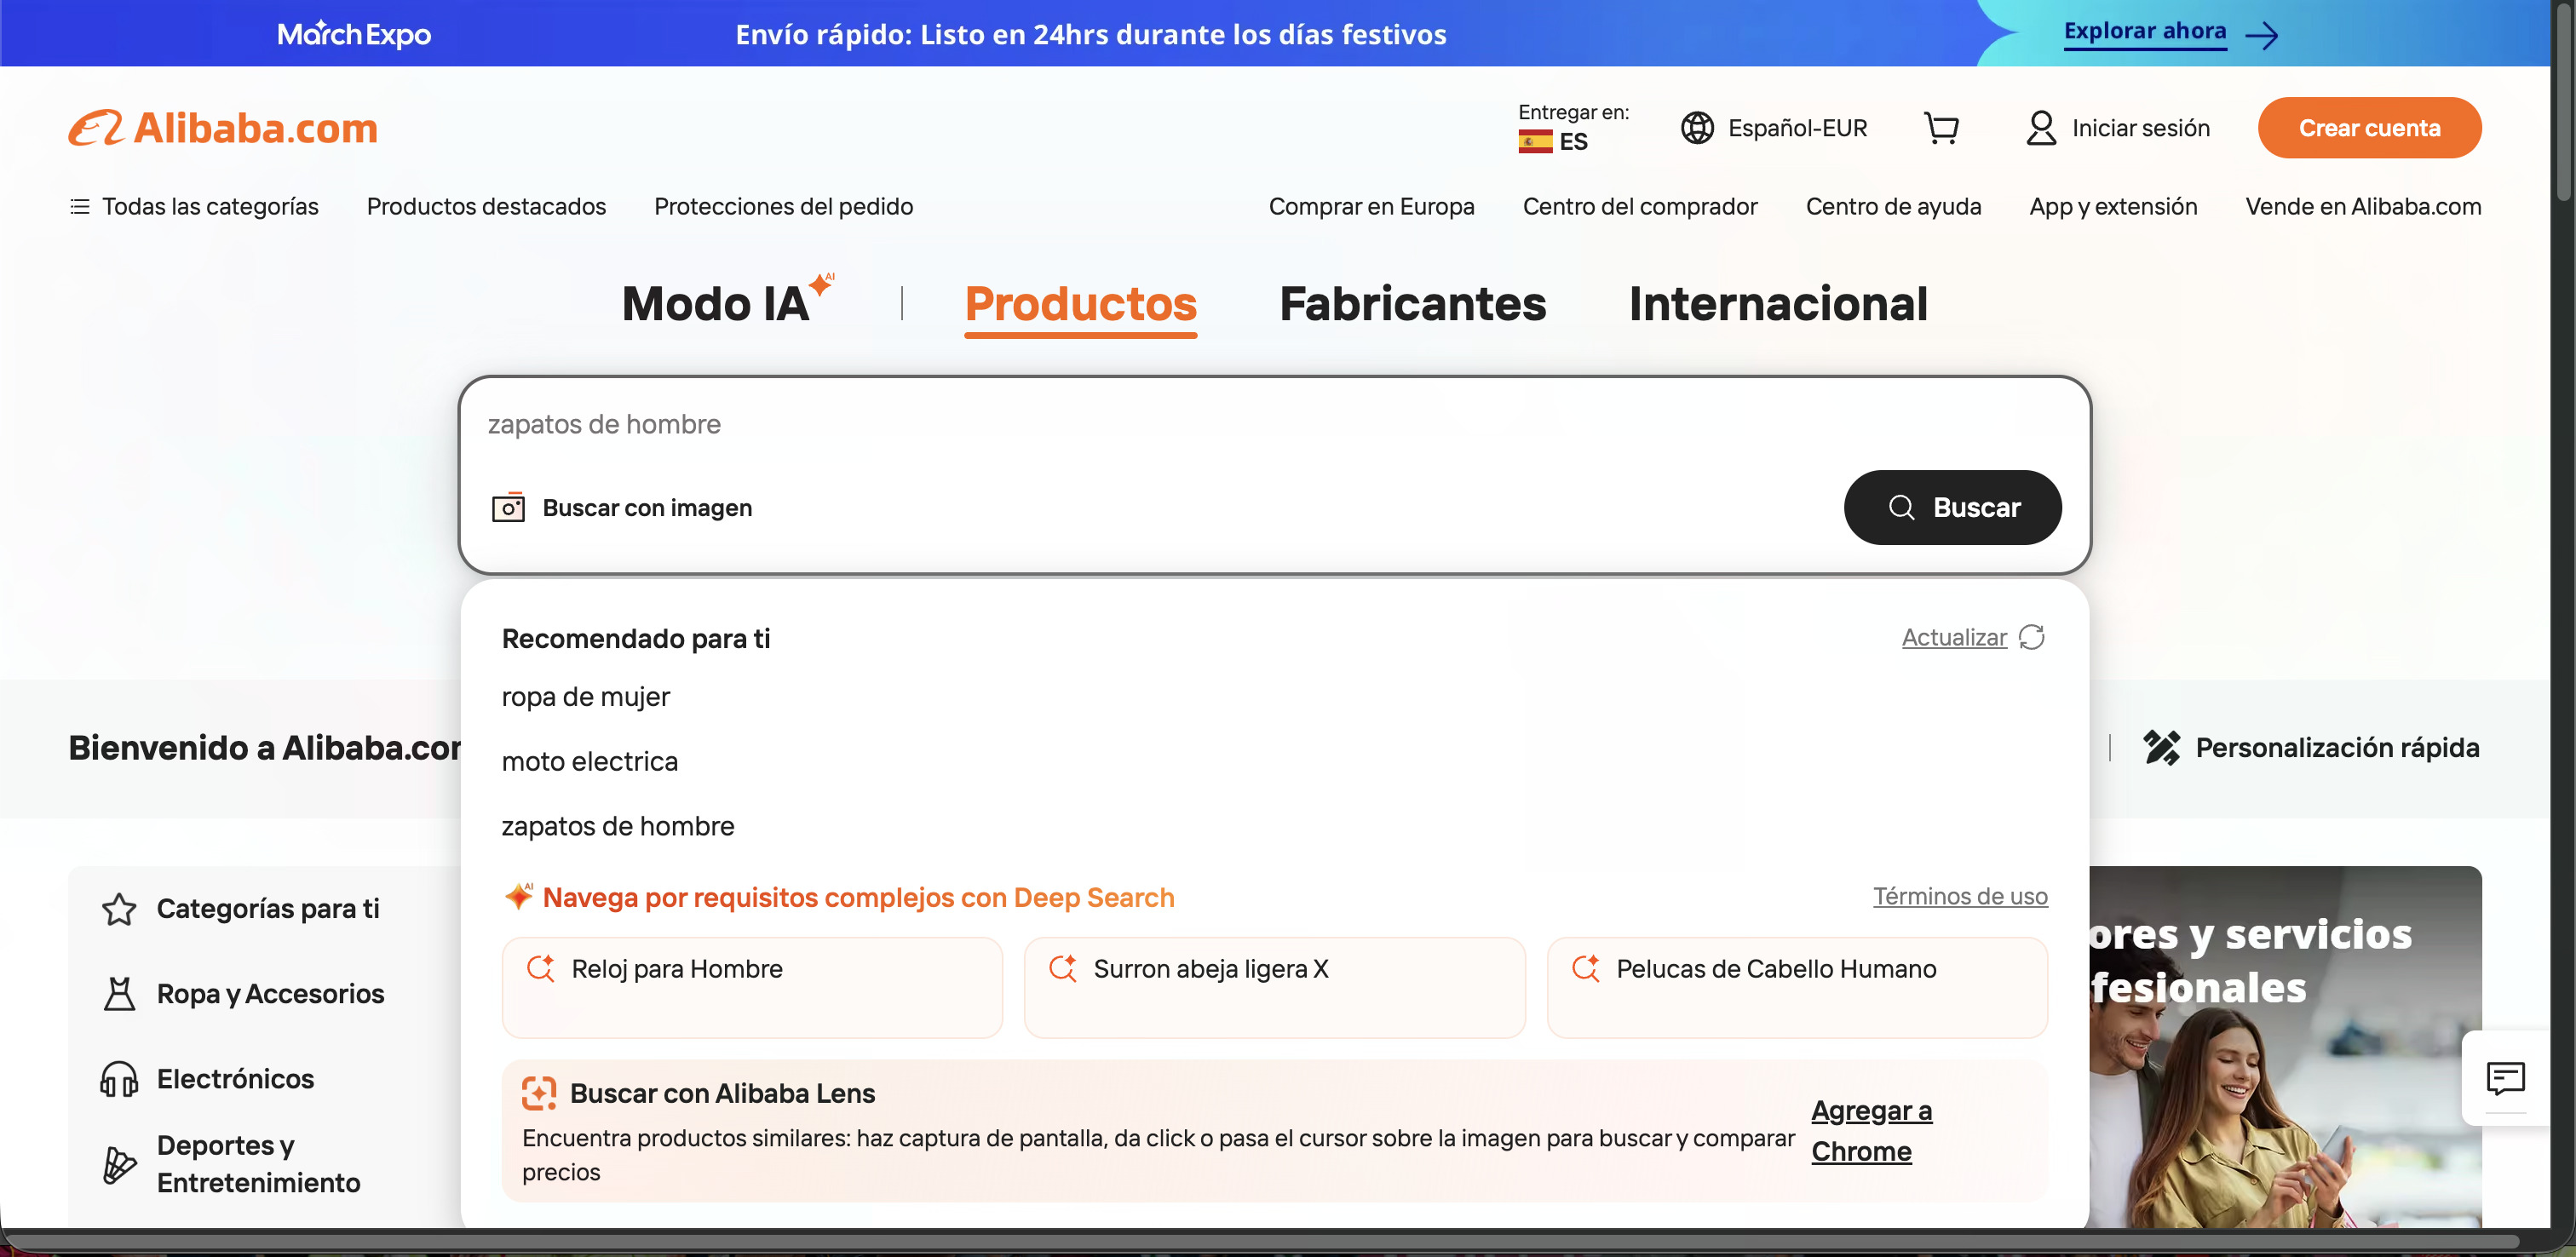Click the star icon for Categorías para ti
The width and height of the screenshot is (2576, 1257).
pyautogui.click(x=119, y=909)
